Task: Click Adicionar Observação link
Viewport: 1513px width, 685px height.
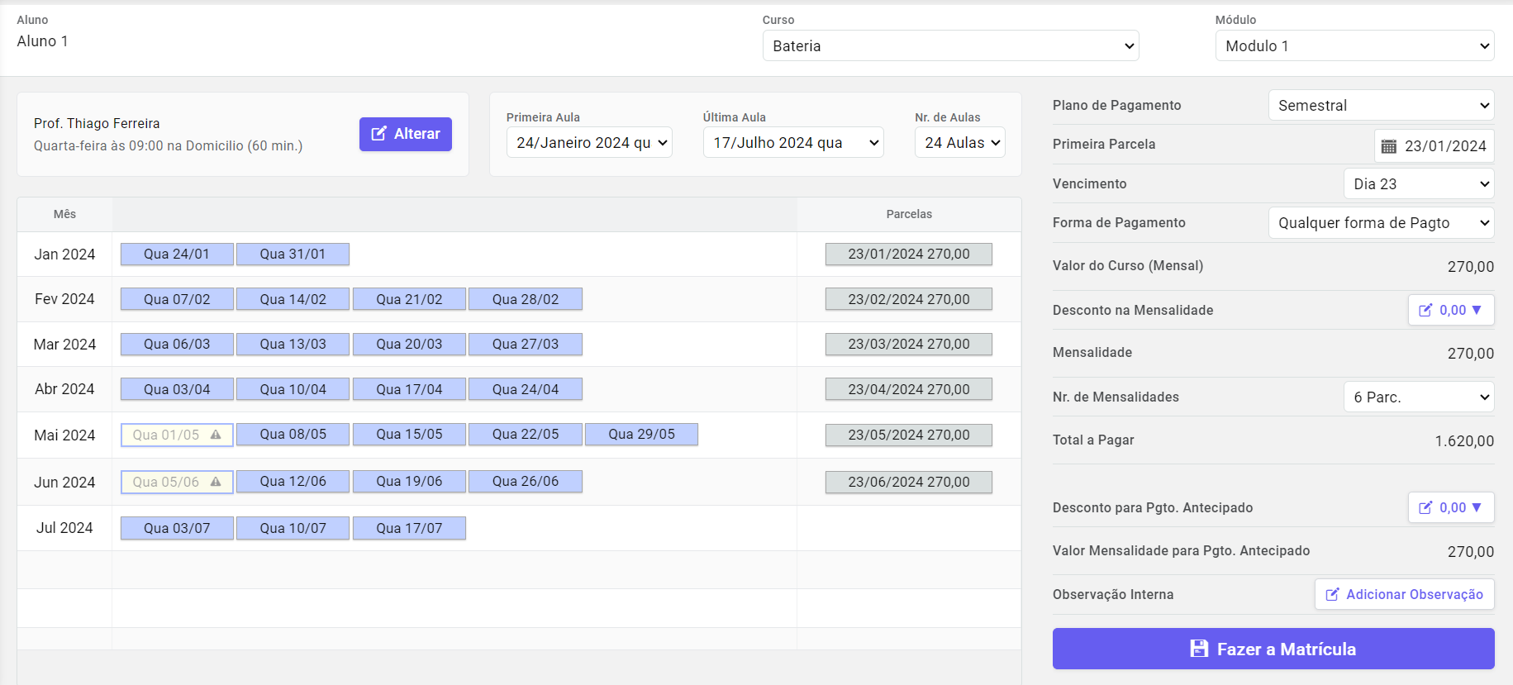Action: click(x=1404, y=594)
